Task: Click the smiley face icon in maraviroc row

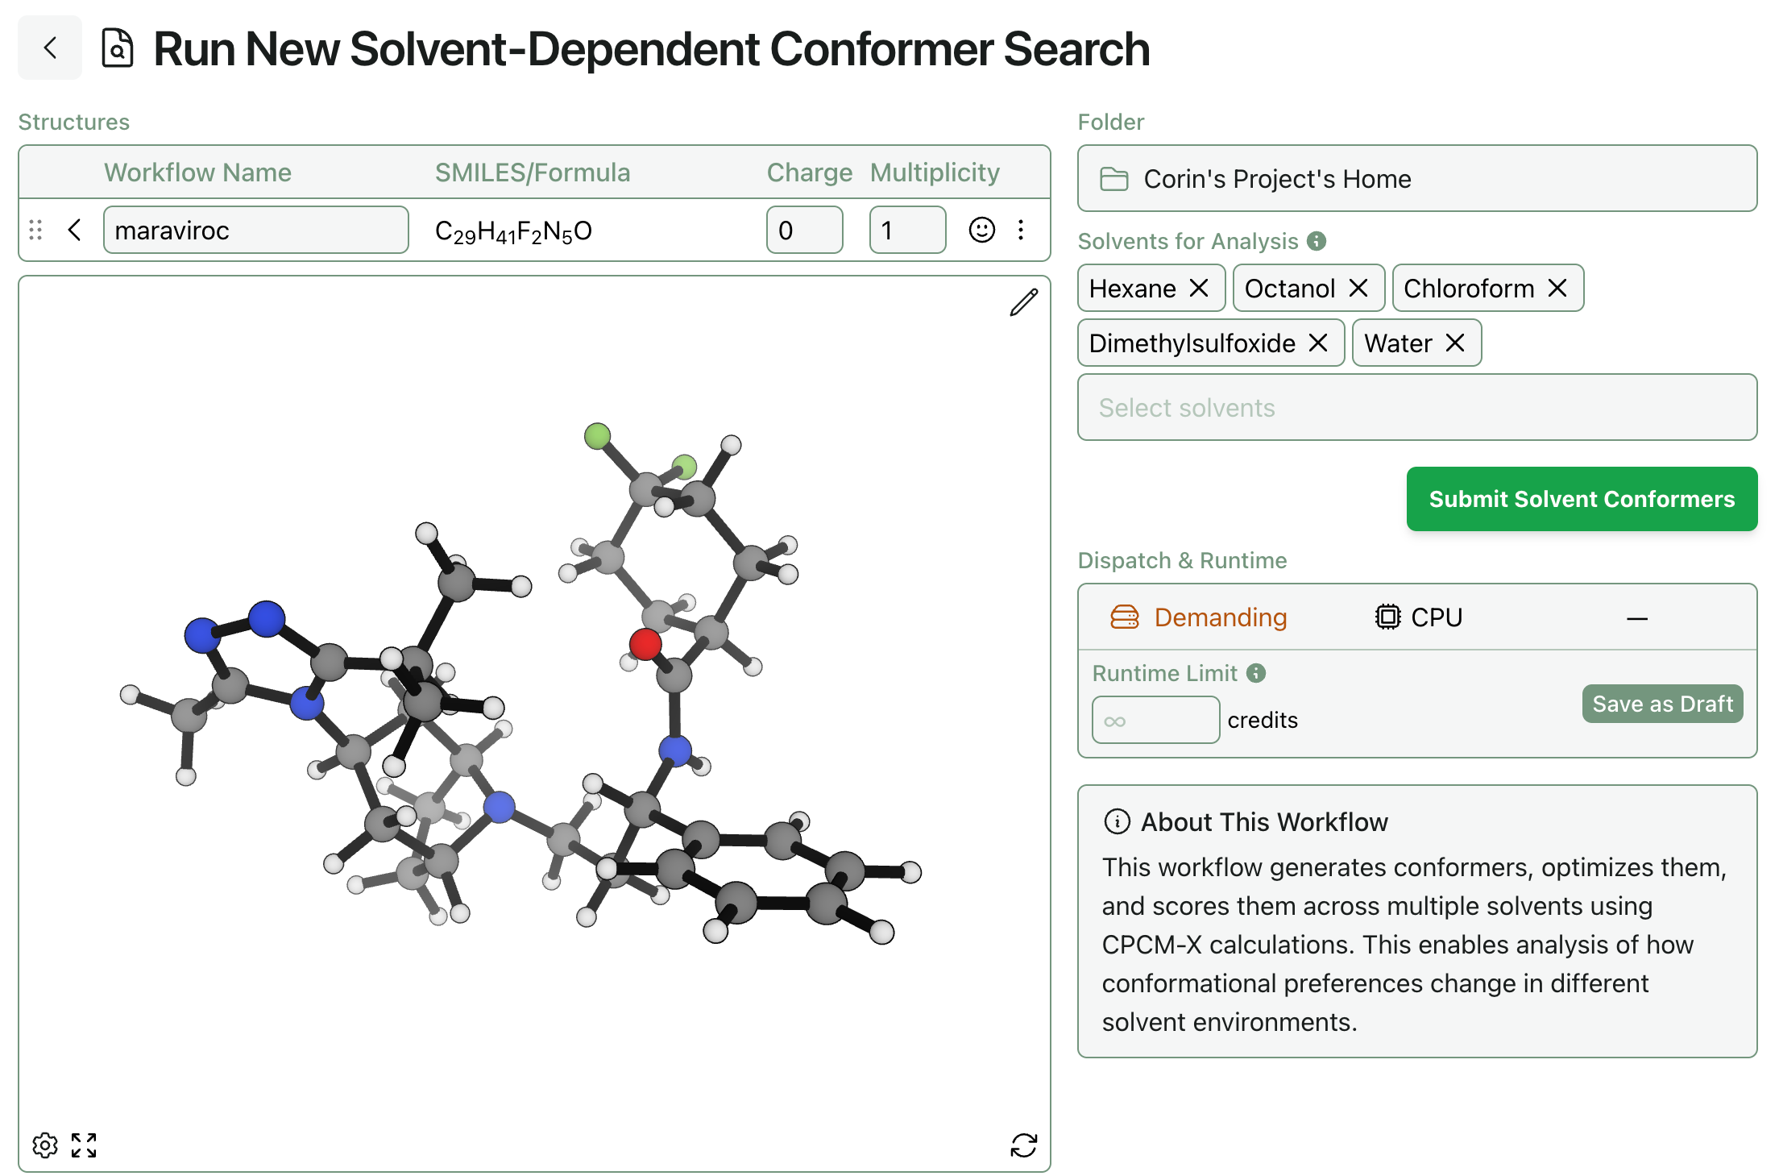Action: (981, 231)
